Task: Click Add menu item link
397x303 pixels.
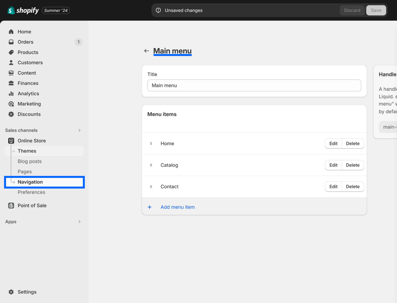Action: 178,207
